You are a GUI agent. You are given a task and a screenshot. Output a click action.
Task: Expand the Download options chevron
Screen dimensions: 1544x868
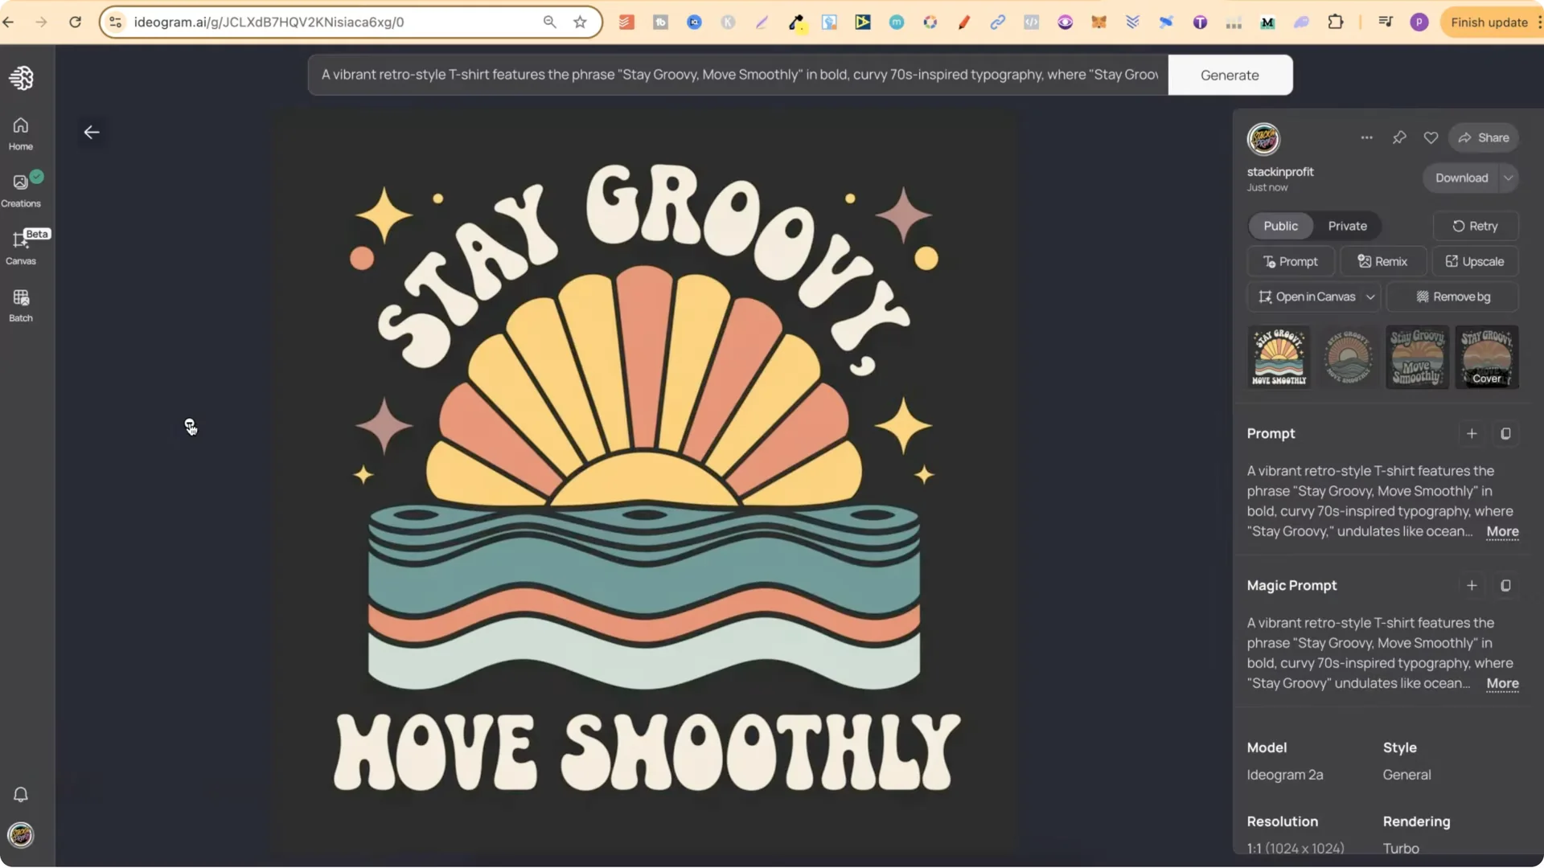coord(1507,178)
